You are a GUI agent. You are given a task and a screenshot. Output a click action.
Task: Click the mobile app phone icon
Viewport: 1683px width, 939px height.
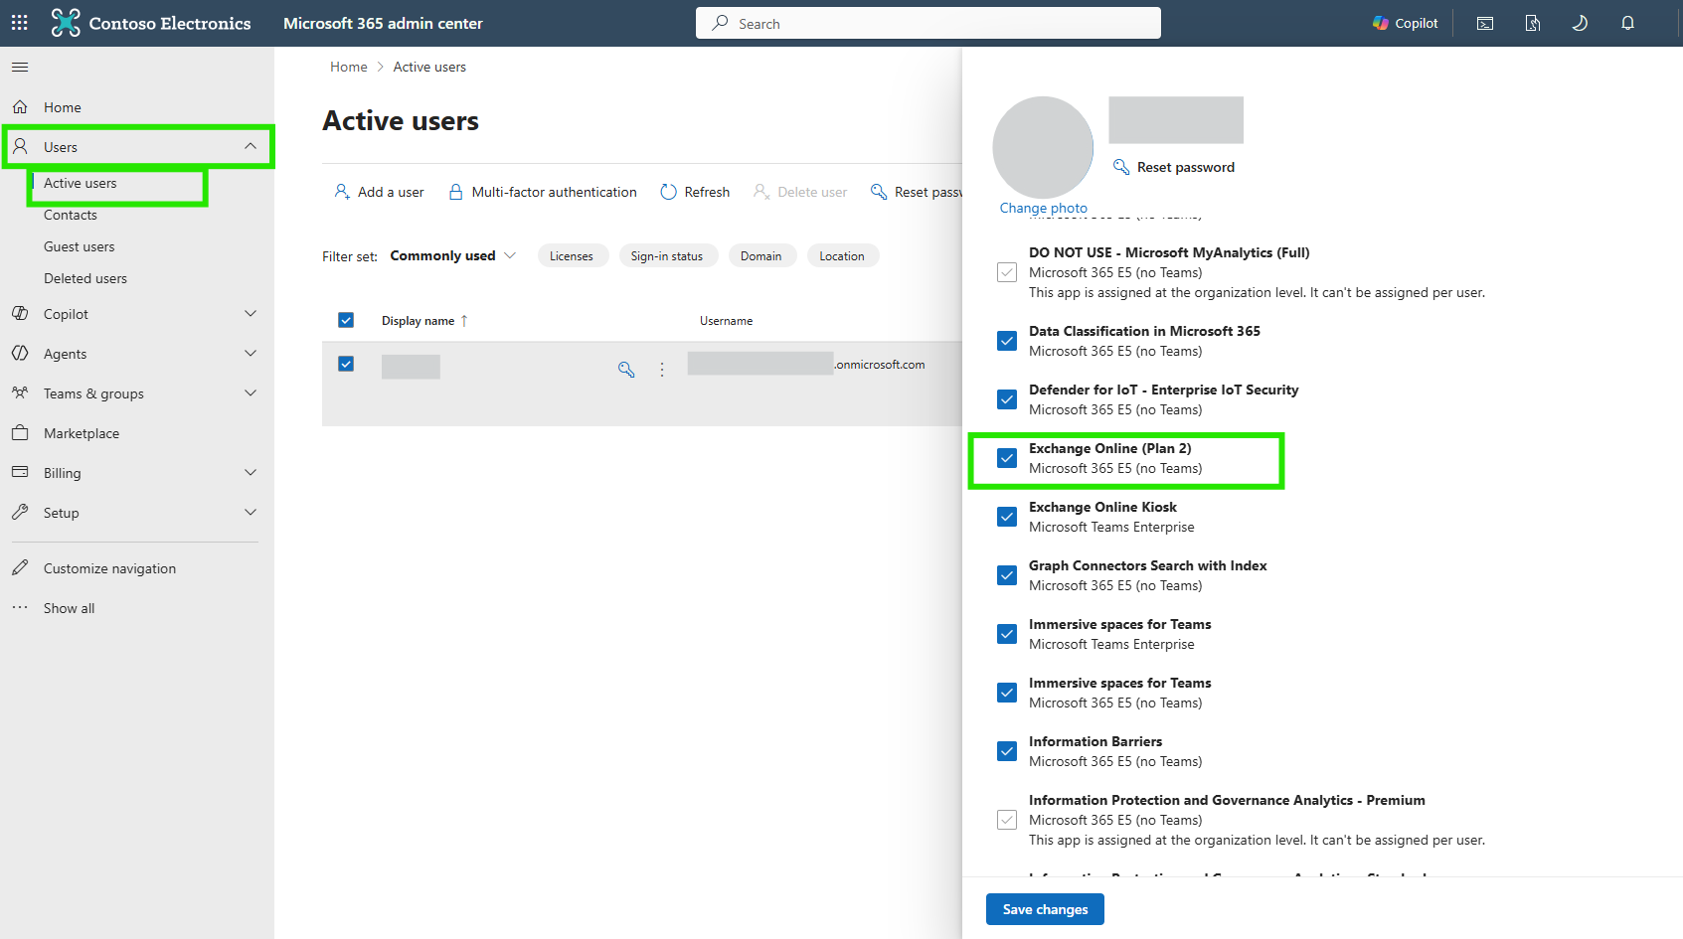tap(1533, 23)
